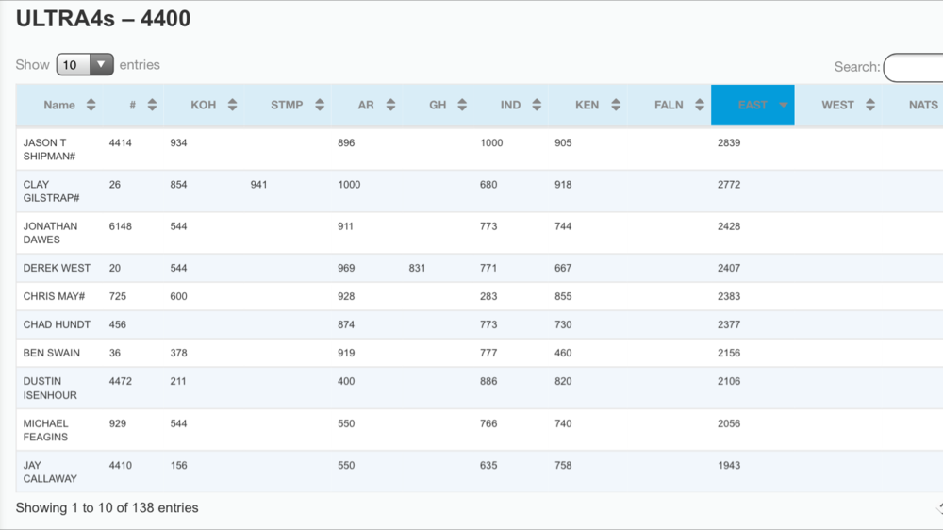Sort the GH column via arrows
Viewport: 943px width, 530px height.
[x=462, y=106]
